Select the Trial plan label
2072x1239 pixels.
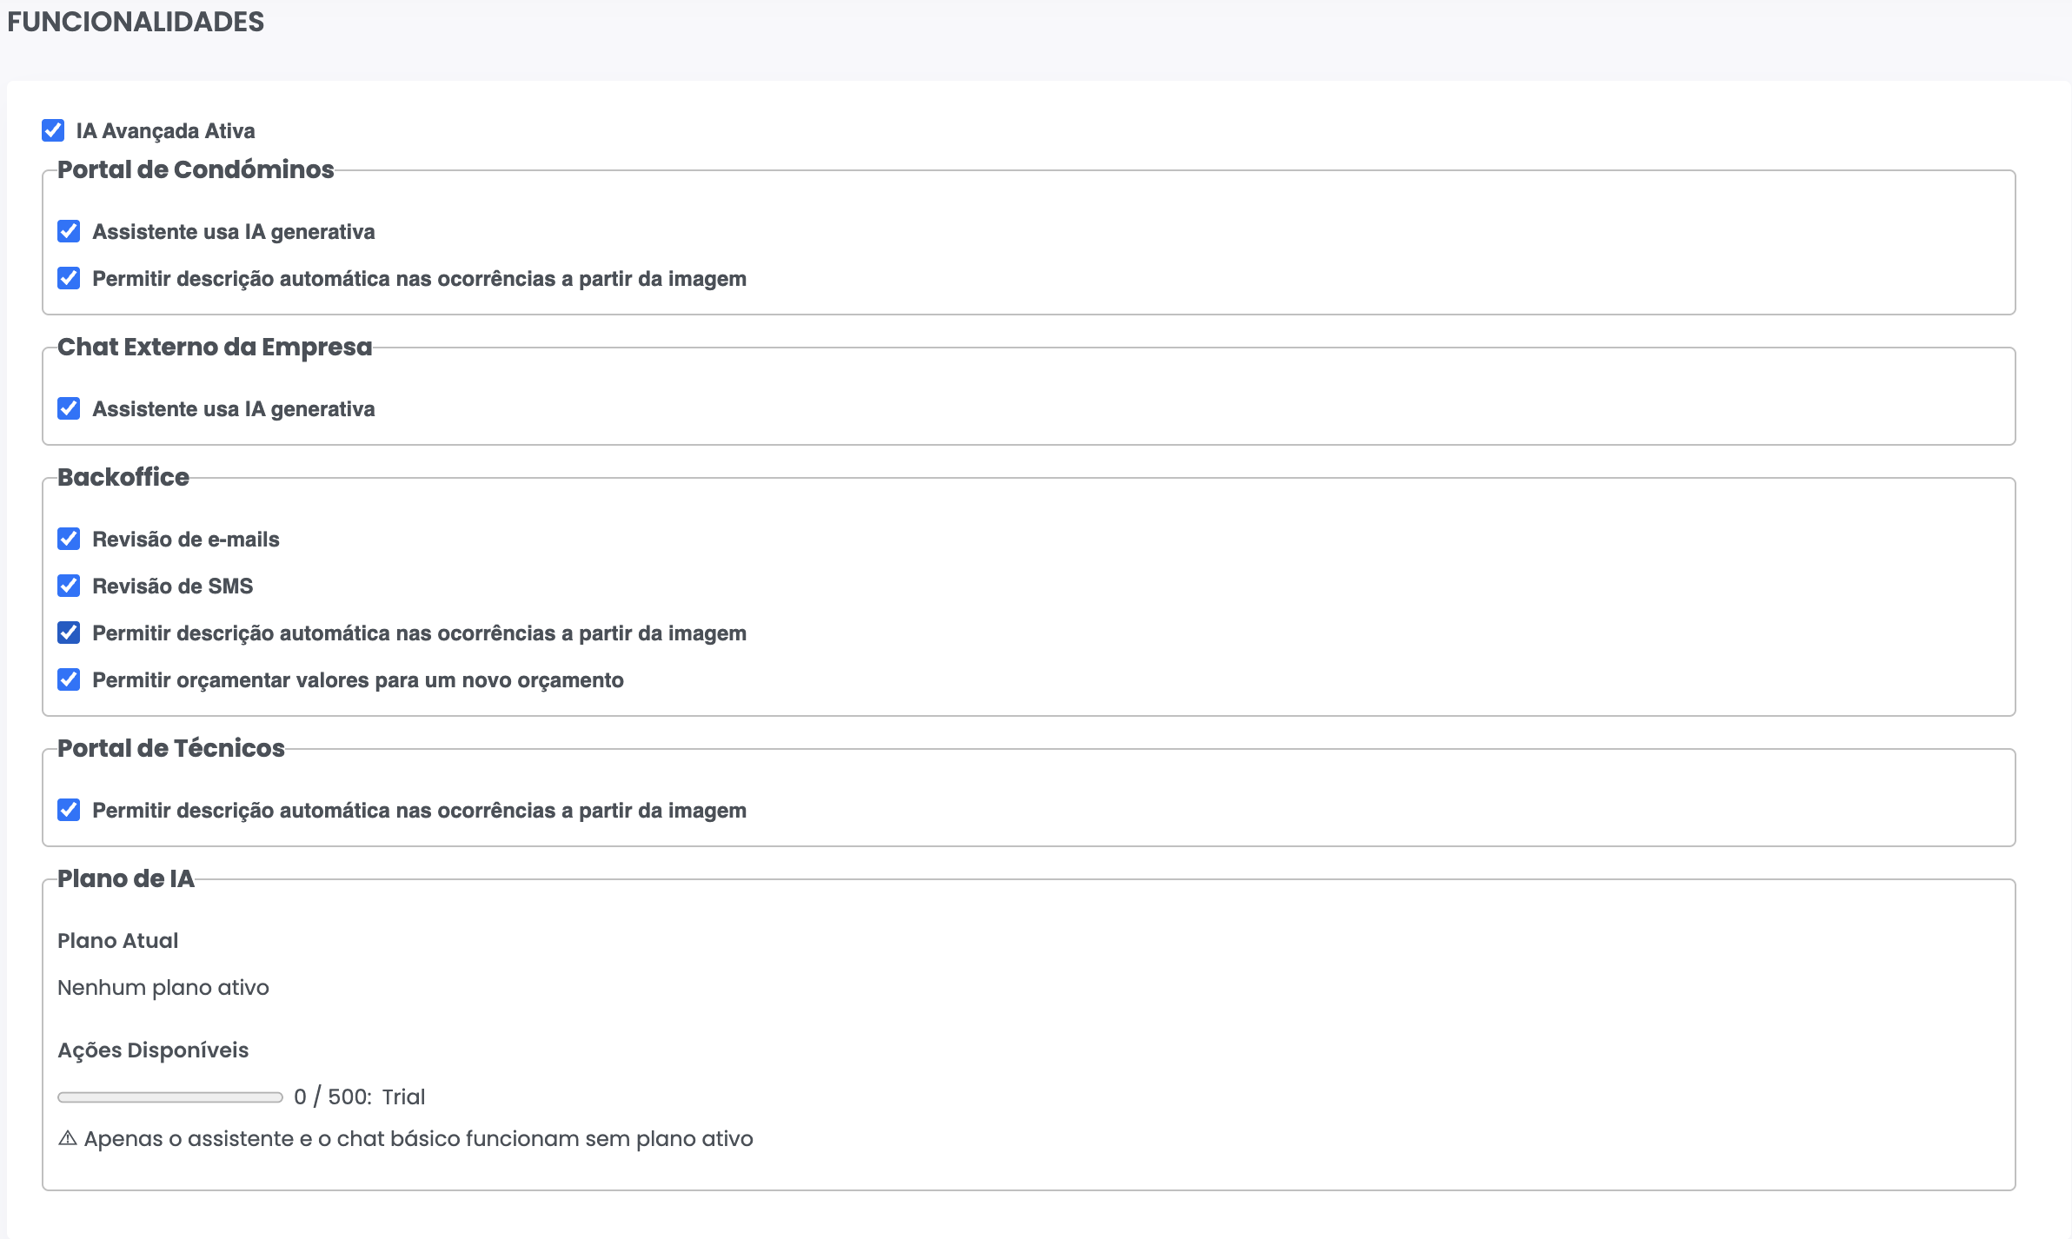402,1097
